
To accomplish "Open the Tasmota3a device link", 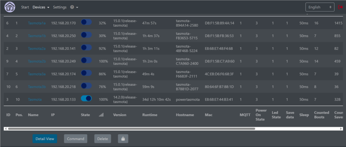I will (37, 74).
